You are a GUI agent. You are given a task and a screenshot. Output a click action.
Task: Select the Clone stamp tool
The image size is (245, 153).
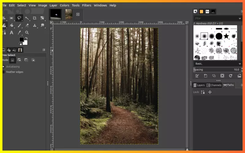pyautogui.click(x=35, y=25)
